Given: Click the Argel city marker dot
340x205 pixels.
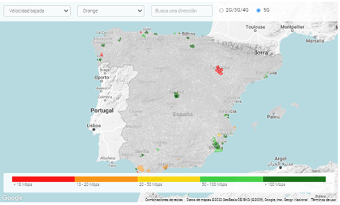Looking at the screenshot, I should pos(280,167).
